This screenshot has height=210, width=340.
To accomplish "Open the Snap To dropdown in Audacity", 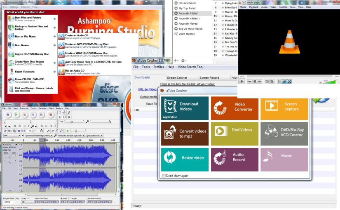I will [x=27, y=202].
